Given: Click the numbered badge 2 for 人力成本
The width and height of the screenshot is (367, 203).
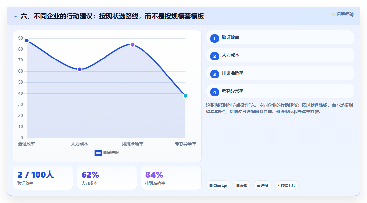Looking at the screenshot, I should click(x=214, y=56).
